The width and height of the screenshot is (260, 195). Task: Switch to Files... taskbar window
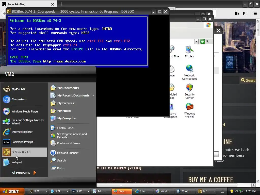click(x=122, y=191)
